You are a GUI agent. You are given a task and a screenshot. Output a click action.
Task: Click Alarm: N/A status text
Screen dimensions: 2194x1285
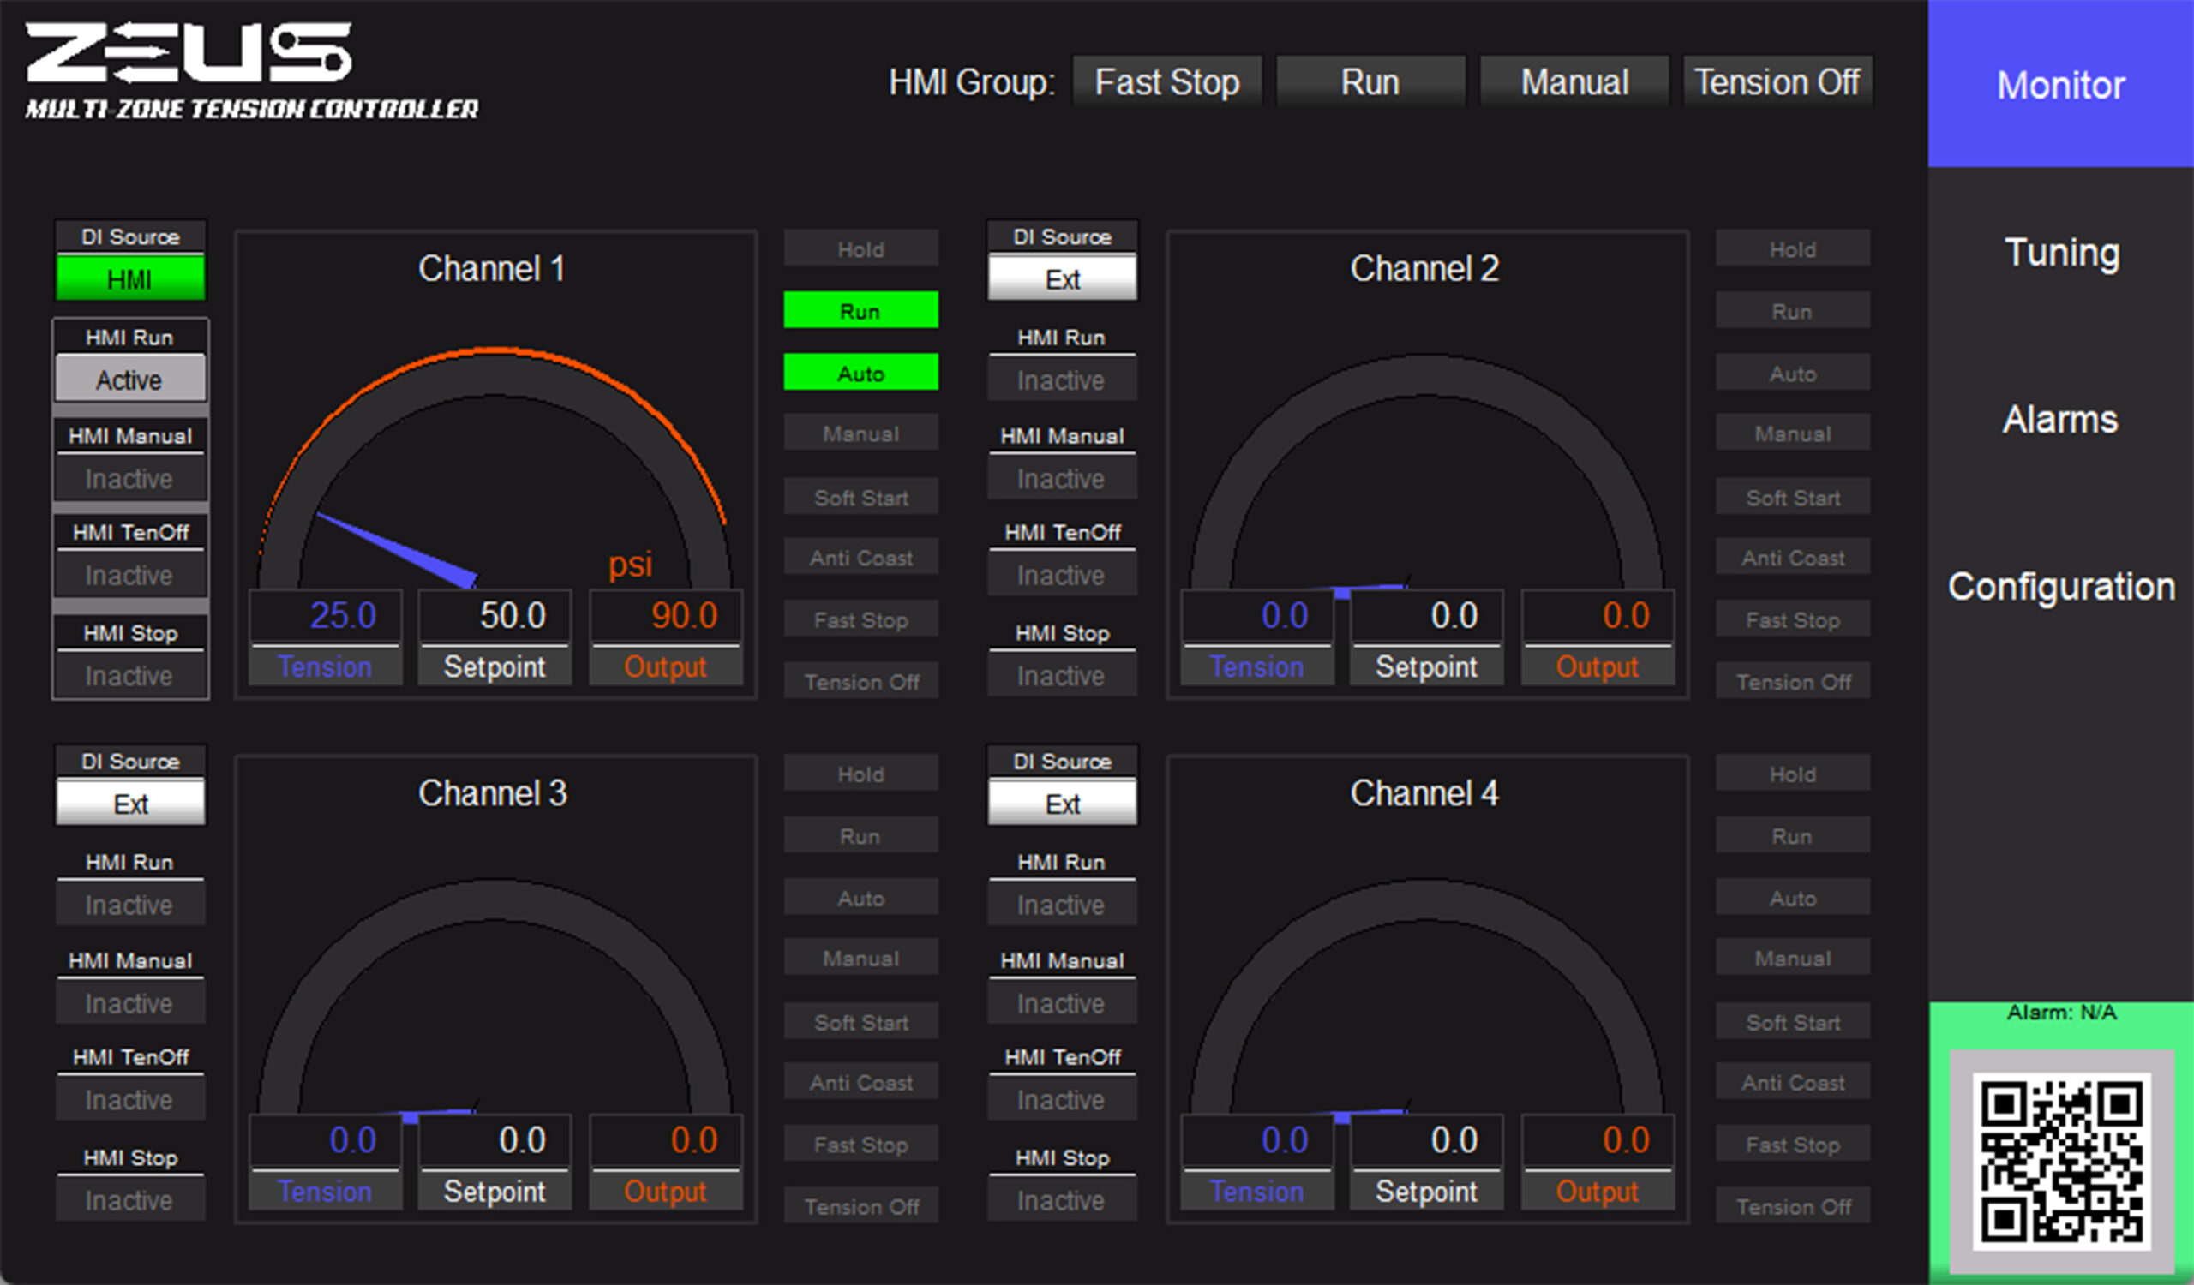click(x=2061, y=1012)
